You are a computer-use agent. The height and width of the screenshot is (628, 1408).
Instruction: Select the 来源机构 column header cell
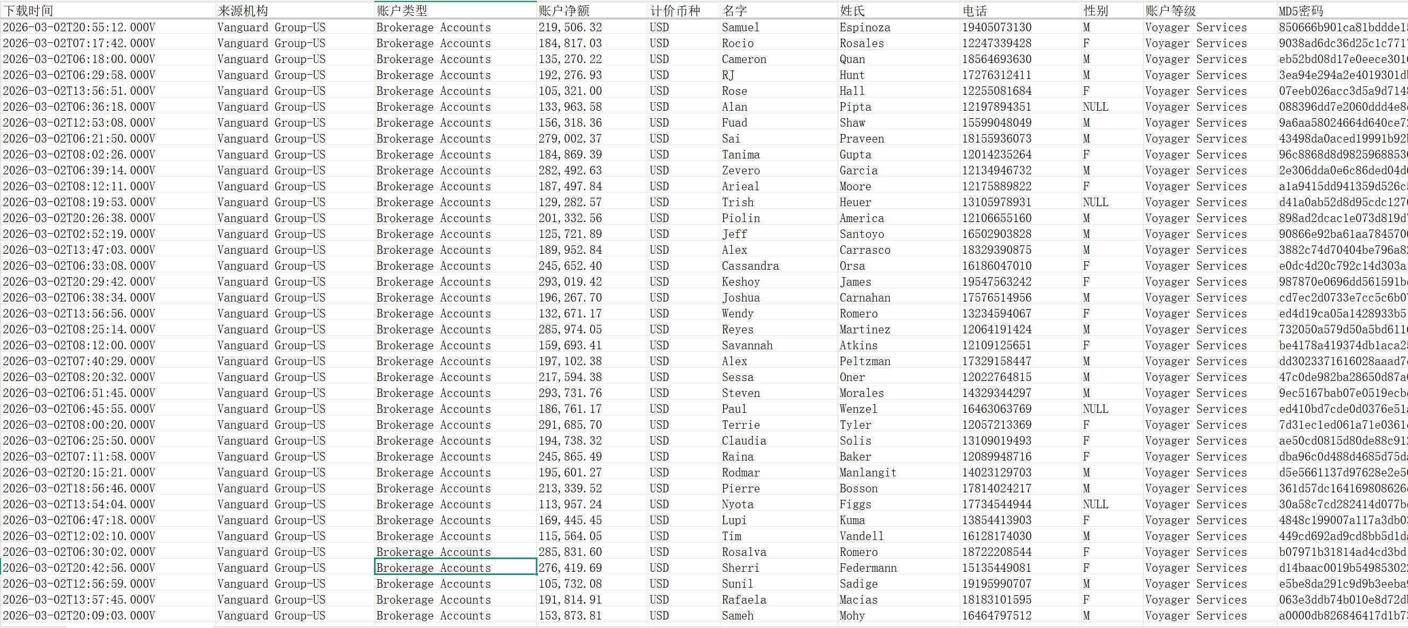click(x=294, y=11)
